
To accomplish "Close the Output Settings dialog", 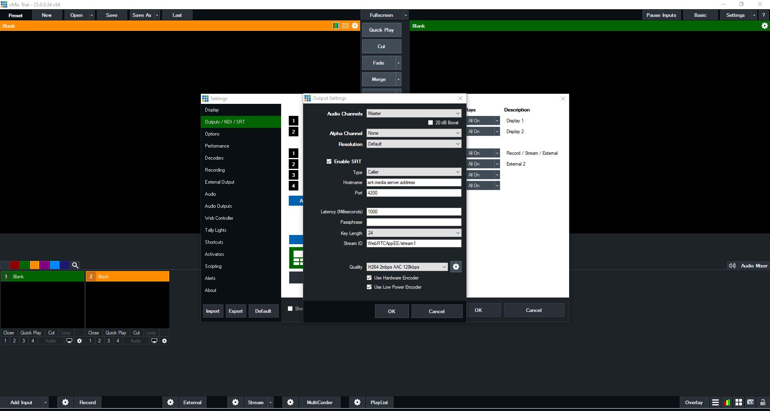I will click(x=460, y=98).
